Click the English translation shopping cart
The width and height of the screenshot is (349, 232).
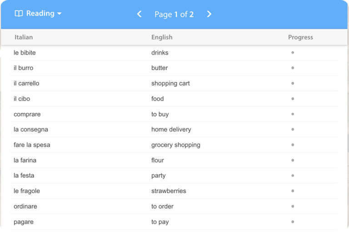tap(170, 84)
